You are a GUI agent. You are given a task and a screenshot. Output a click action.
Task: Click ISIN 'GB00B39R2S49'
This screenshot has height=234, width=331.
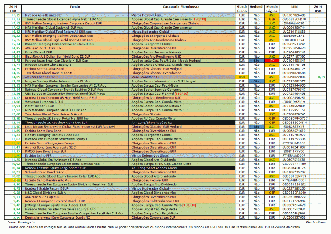point(294,193)
